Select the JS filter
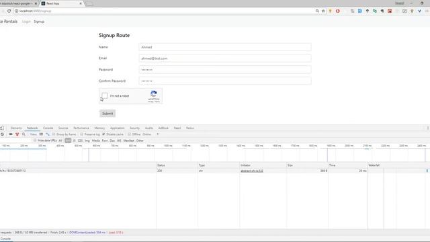The height and width of the screenshot is (242, 430). pos(74,140)
